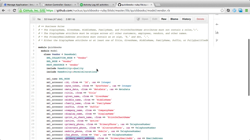This screenshot has height=140, width=250.
Task: Open the Blame view
Action: 174,19
